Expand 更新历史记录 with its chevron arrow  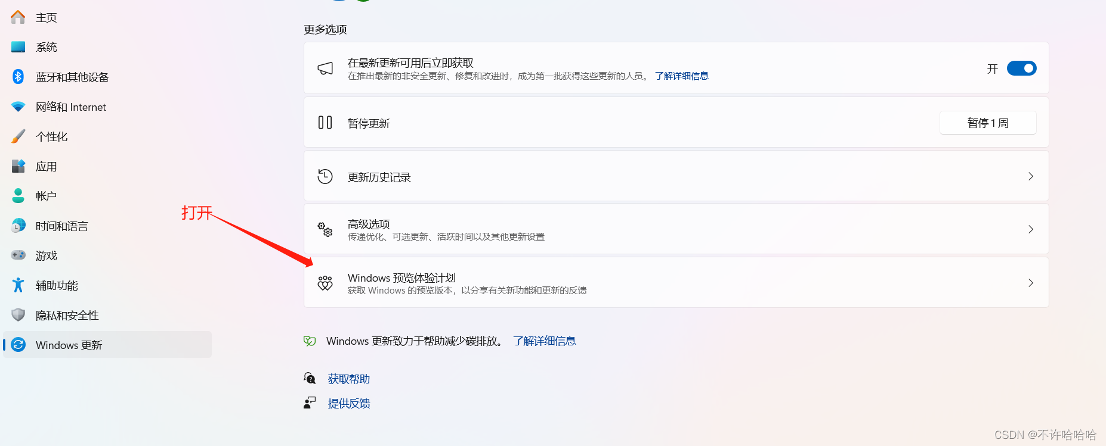(x=1031, y=176)
